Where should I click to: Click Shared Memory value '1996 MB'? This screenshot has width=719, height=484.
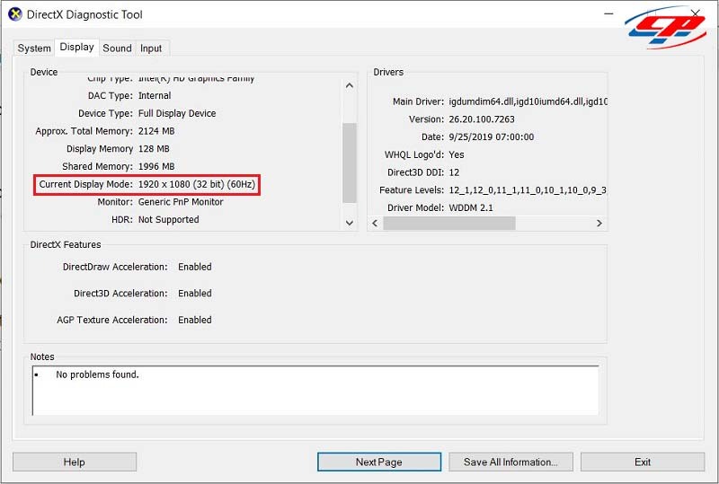coord(156,166)
